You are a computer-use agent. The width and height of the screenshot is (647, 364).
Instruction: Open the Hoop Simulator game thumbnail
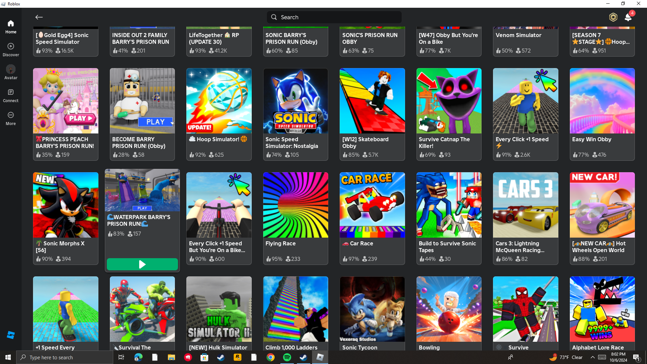coord(219,101)
